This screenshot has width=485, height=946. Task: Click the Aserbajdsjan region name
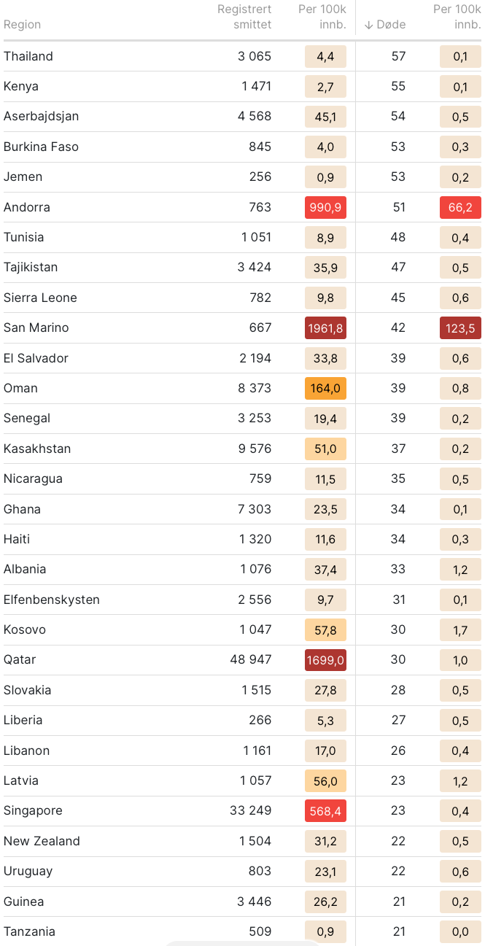click(x=42, y=117)
